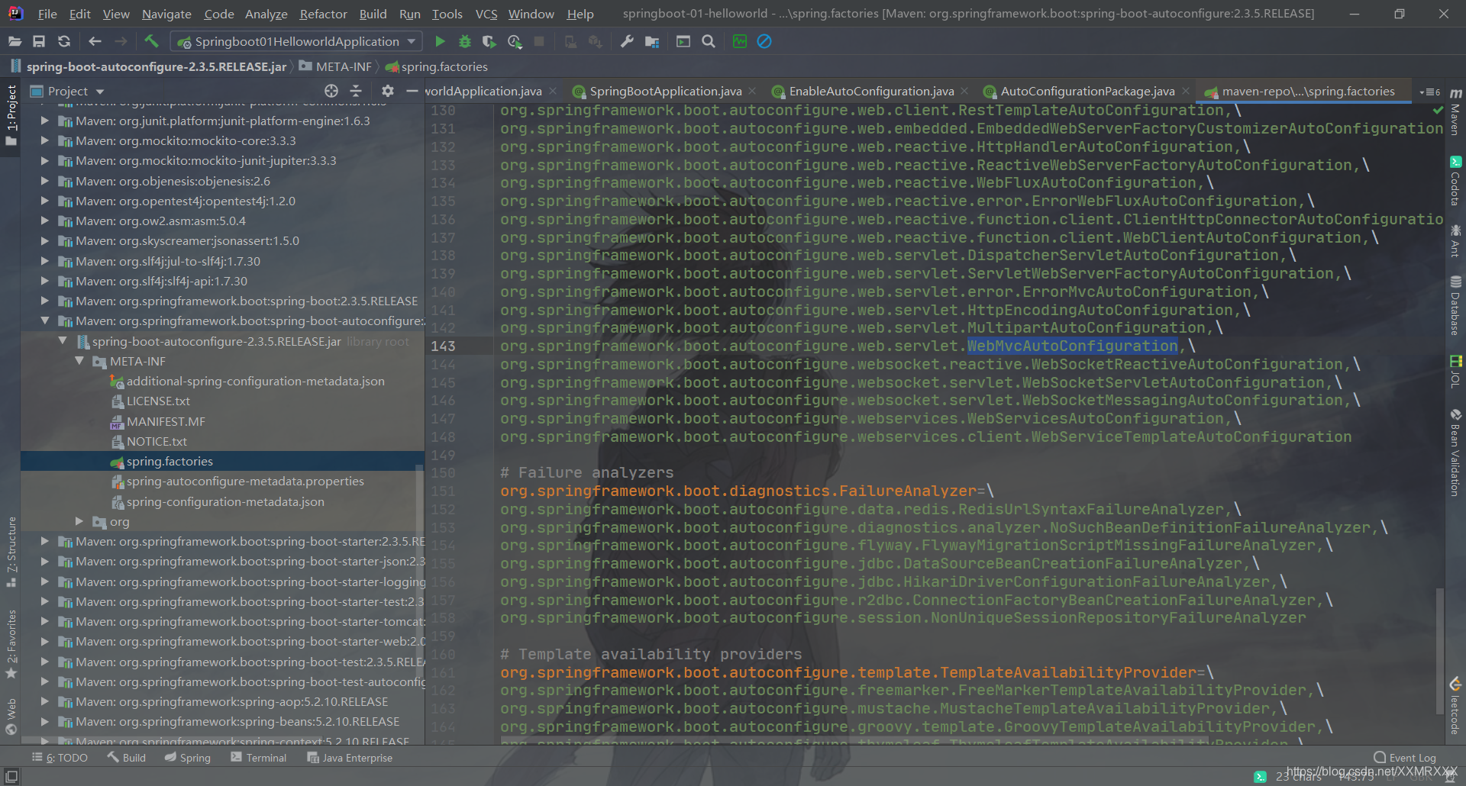Start debugging with the bug icon
The width and height of the screenshot is (1466, 786).
point(464,41)
